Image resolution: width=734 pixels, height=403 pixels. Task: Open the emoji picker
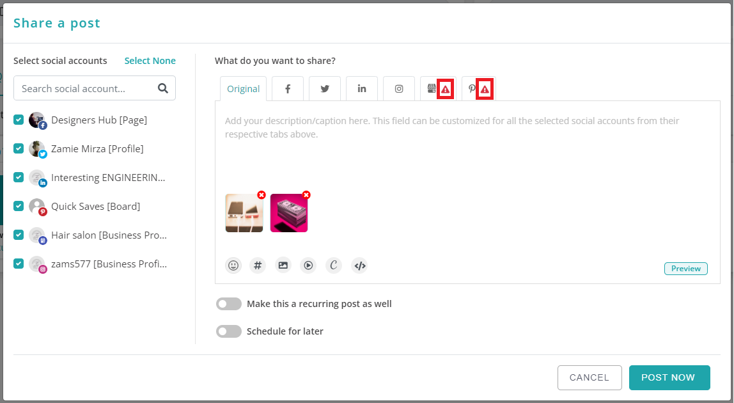coord(233,265)
